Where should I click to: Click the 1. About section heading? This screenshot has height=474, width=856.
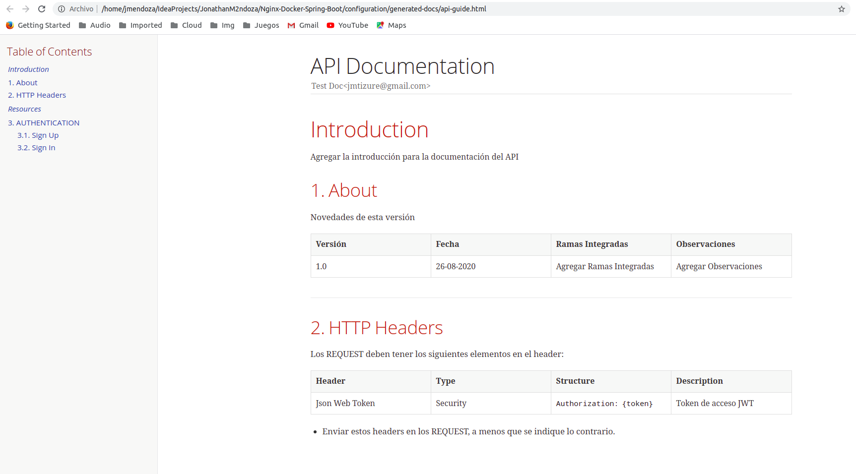point(344,191)
